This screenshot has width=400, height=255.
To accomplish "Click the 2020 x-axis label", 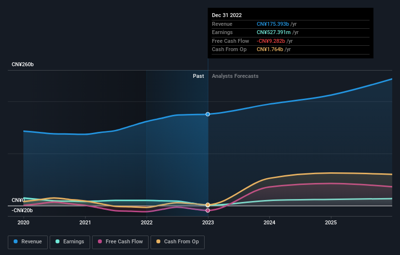I will click(23, 223).
